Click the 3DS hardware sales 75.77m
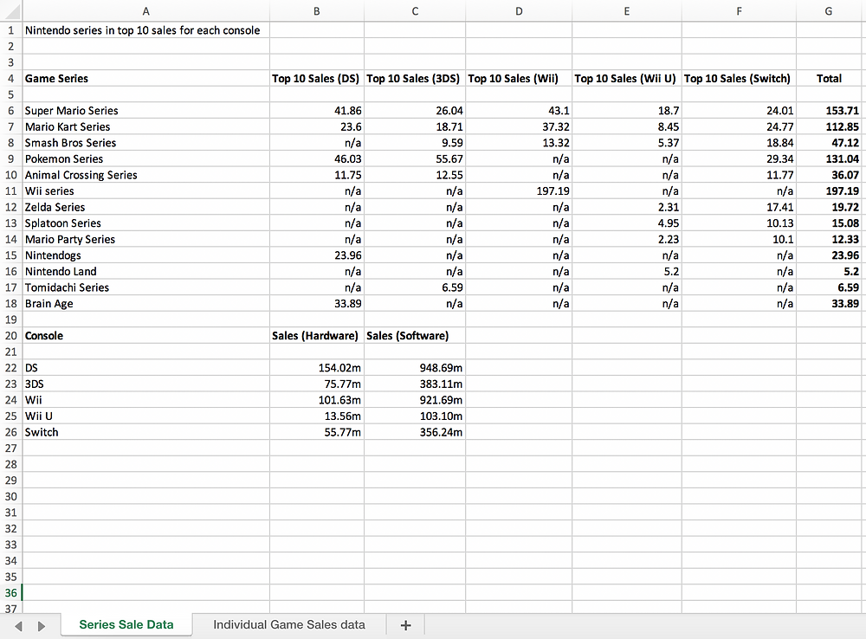The height and width of the screenshot is (639, 866). tap(316, 384)
